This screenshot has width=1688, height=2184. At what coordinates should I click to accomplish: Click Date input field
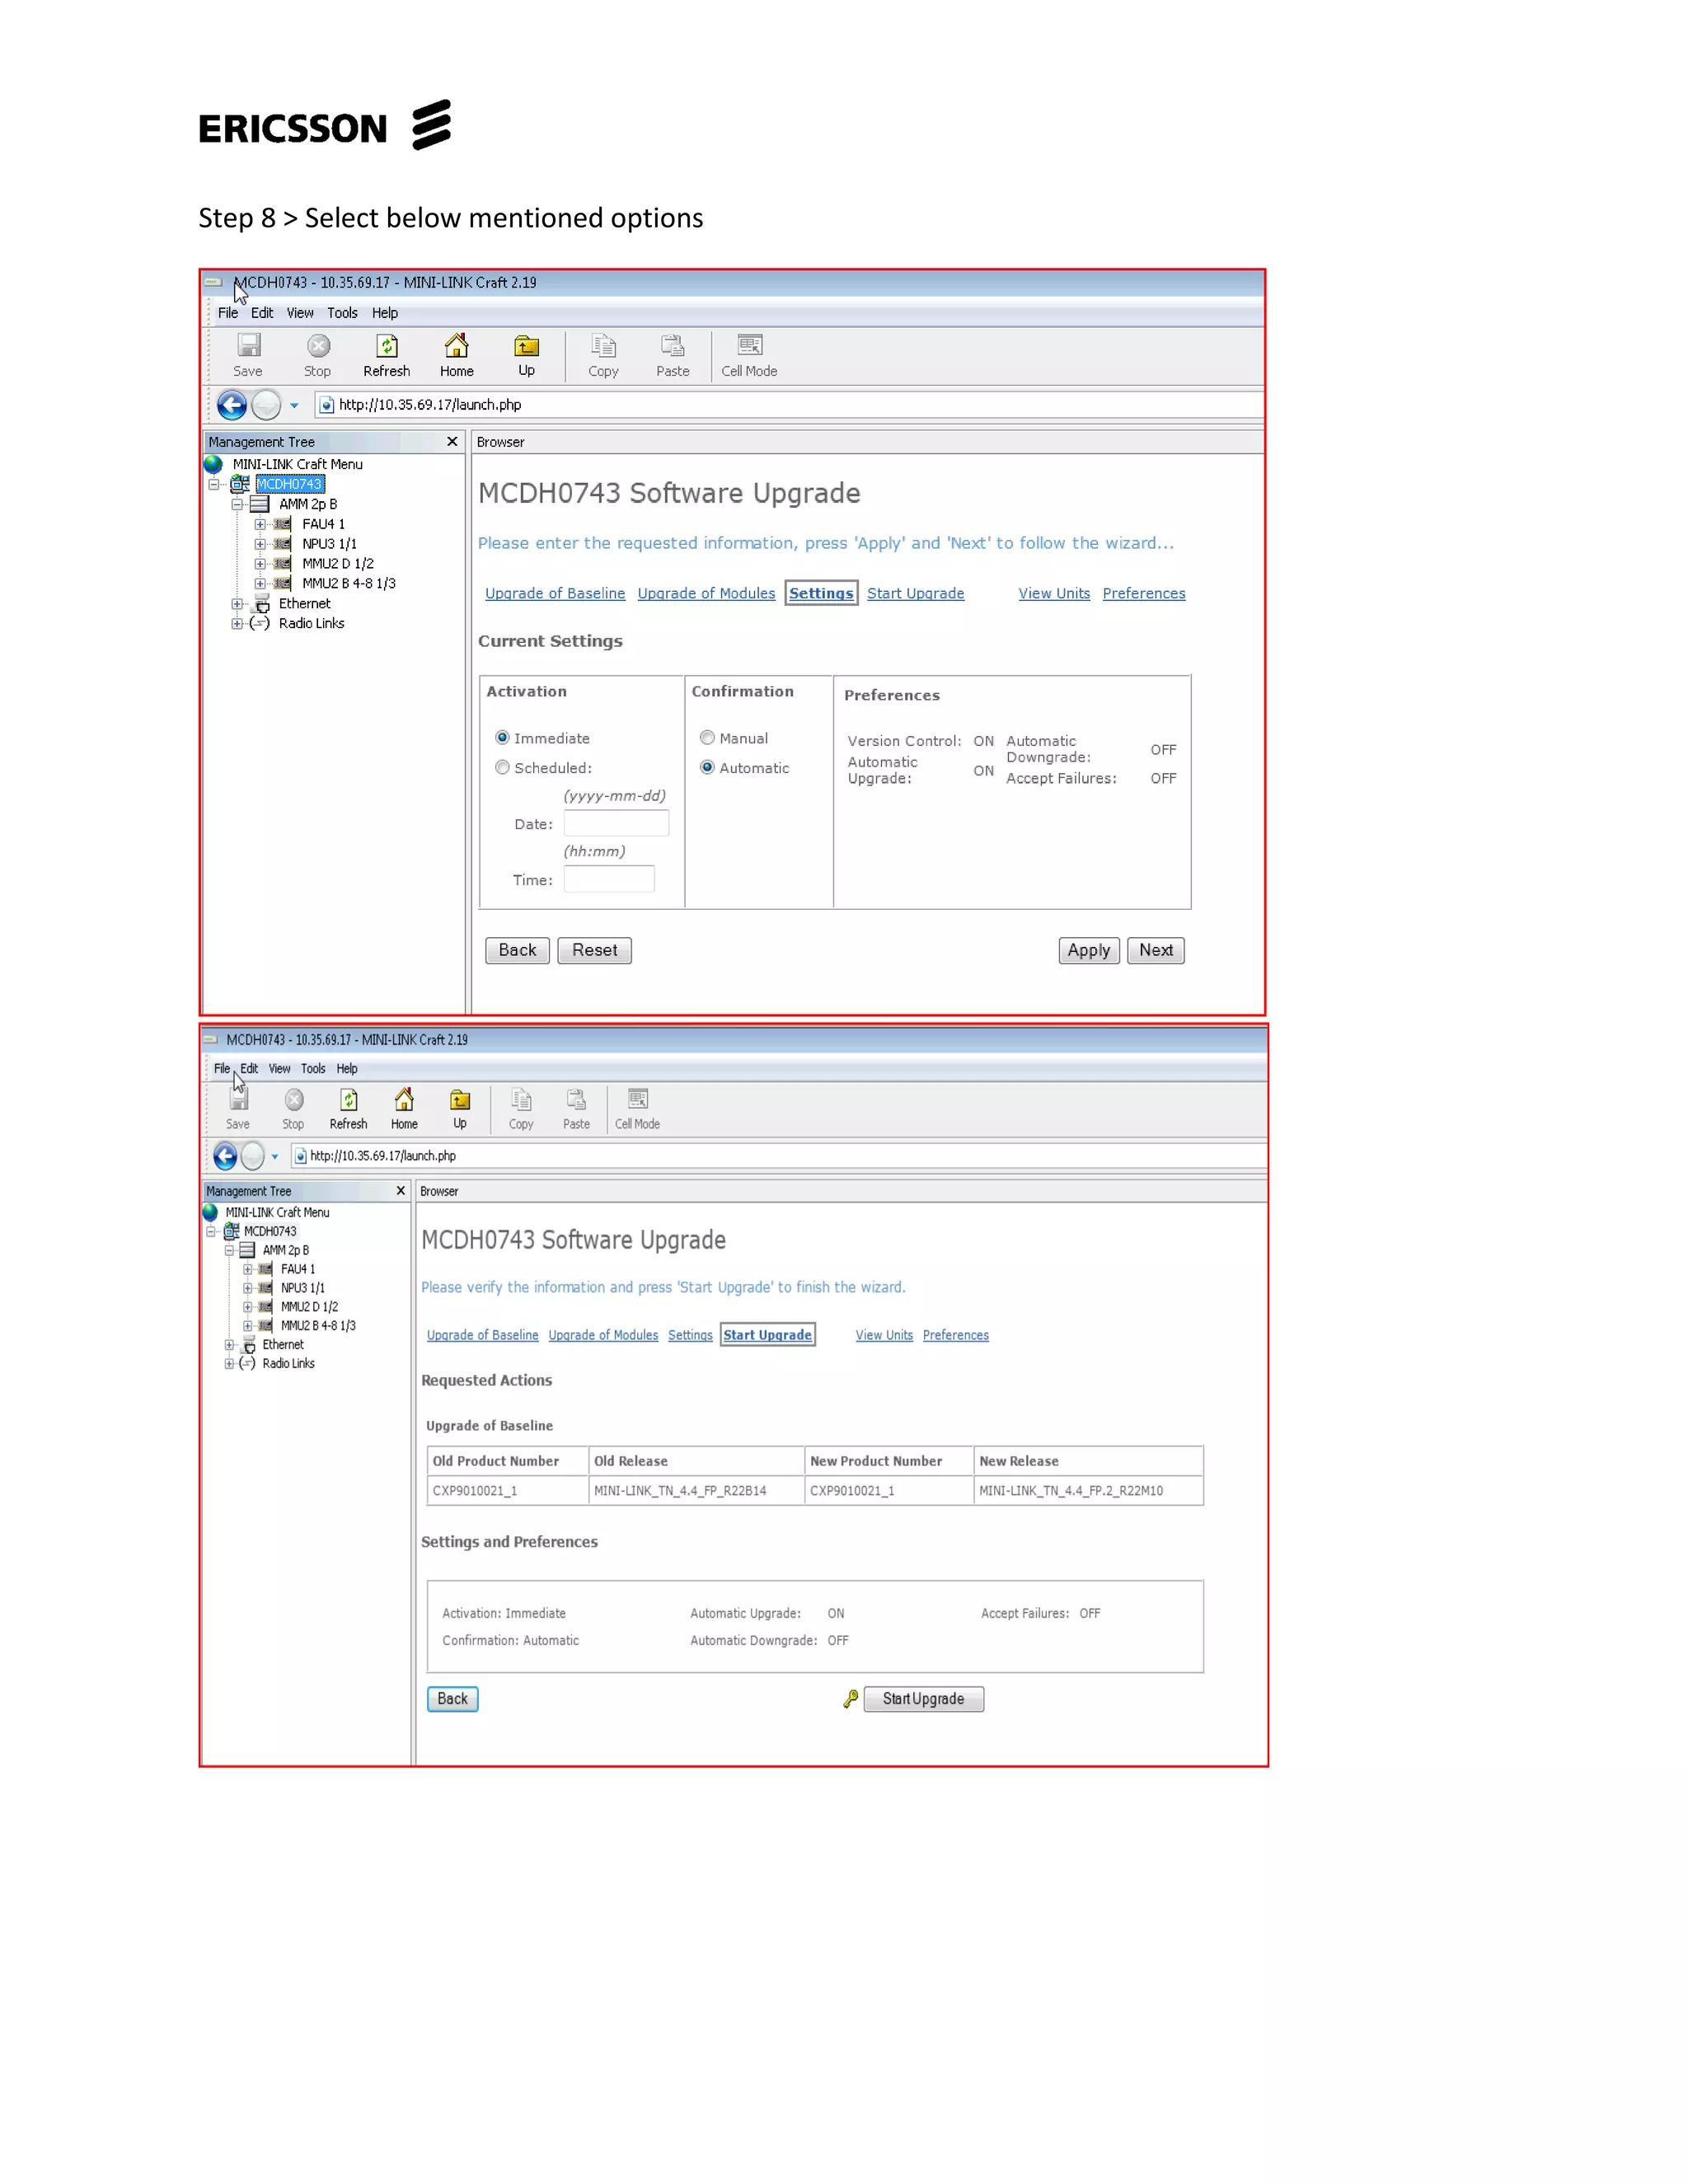(x=616, y=823)
